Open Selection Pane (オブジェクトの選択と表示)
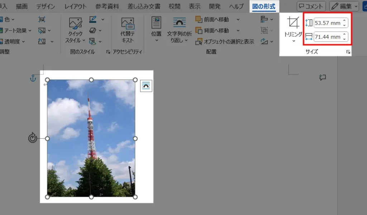 click(225, 42)
